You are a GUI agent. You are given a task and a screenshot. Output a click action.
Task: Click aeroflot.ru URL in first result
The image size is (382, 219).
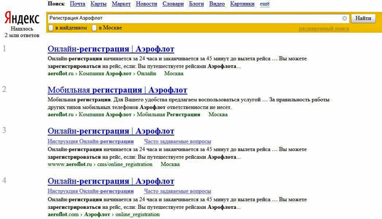(60, 74)
